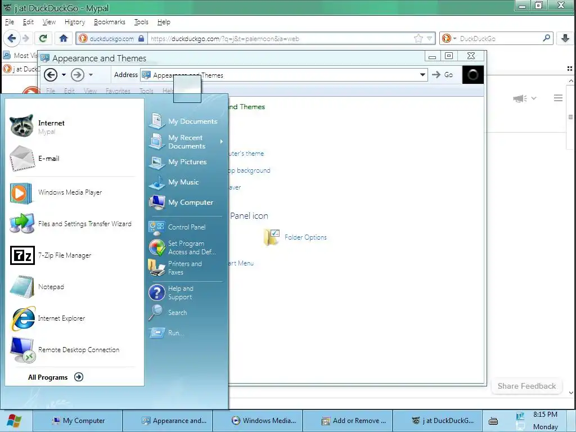Open Mypal Edit menu

coord(28,22)
